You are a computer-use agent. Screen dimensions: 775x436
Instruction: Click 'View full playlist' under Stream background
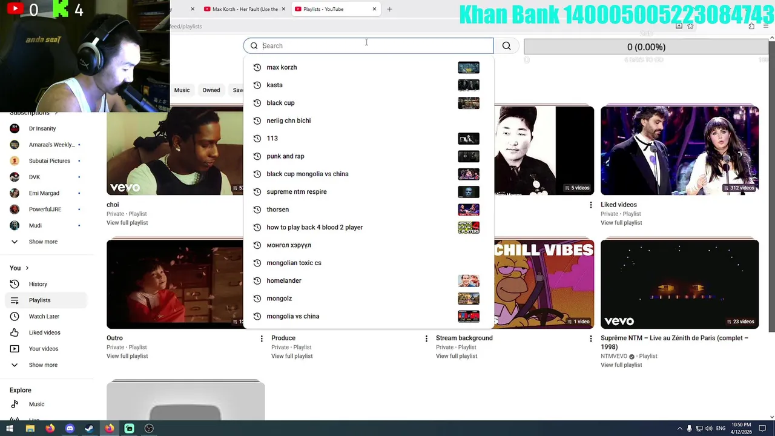click(457, 356)
